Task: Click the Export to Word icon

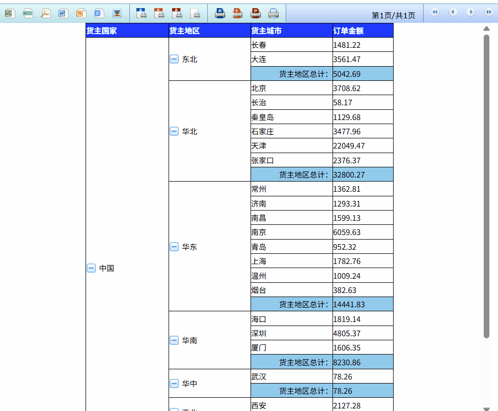Action: tap(63, 13)
